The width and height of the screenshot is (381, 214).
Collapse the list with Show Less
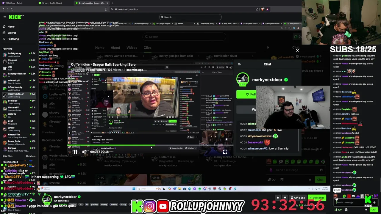coord(31,156)
